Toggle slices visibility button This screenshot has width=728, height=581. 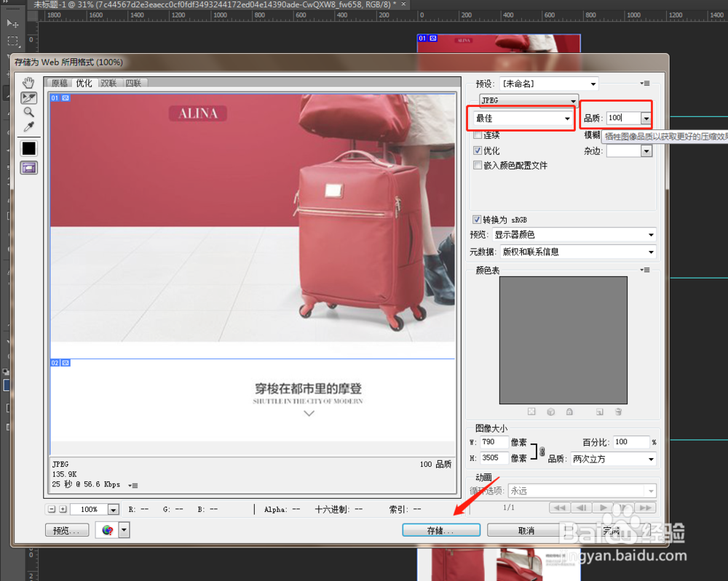(x=29, y=168)
